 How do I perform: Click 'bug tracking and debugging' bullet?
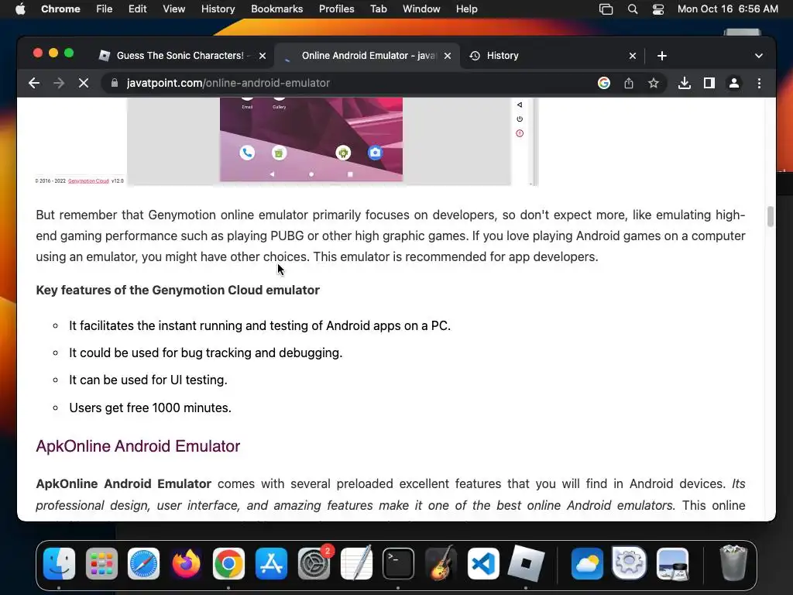pos(206,353)
